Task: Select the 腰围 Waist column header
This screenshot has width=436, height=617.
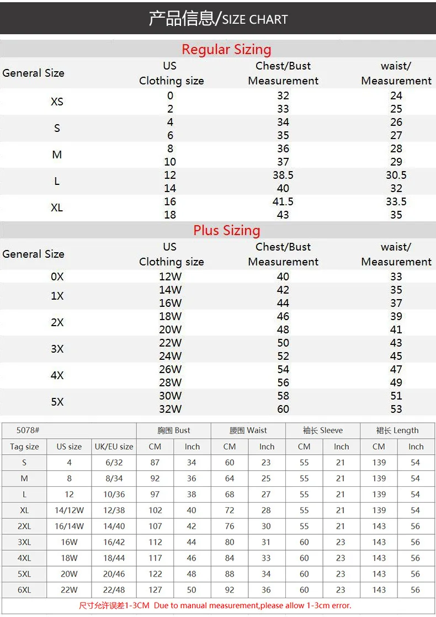Action: click(248, 430)
